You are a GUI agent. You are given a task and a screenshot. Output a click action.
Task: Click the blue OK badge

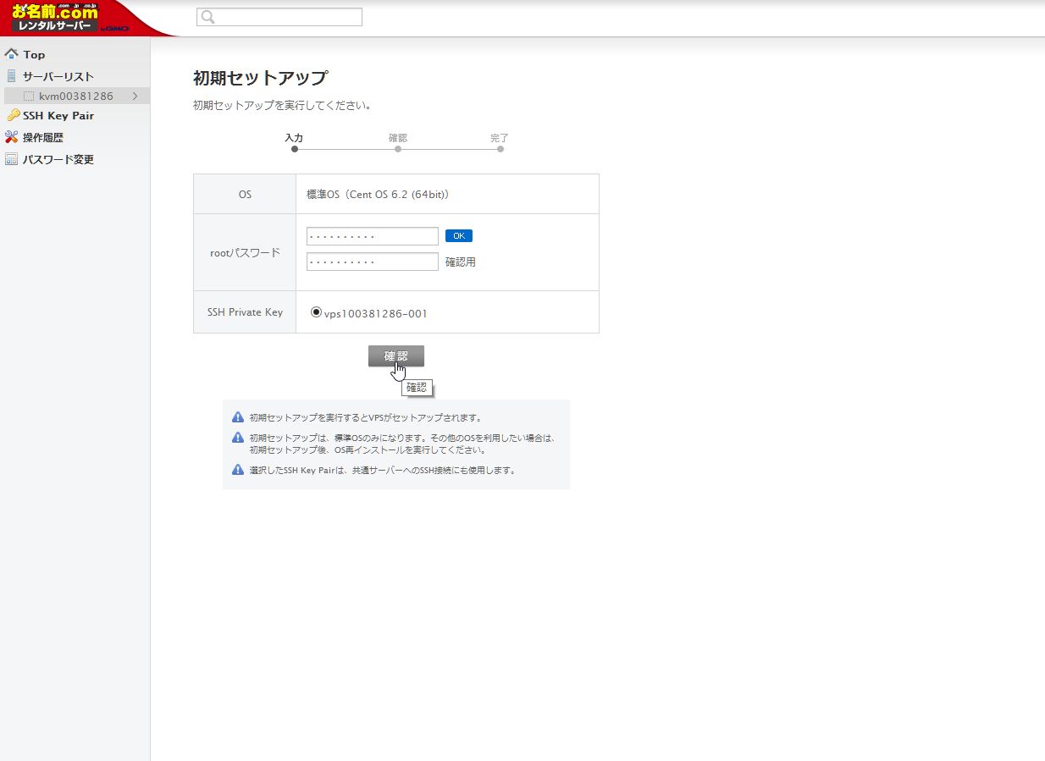tap(459, 236)
